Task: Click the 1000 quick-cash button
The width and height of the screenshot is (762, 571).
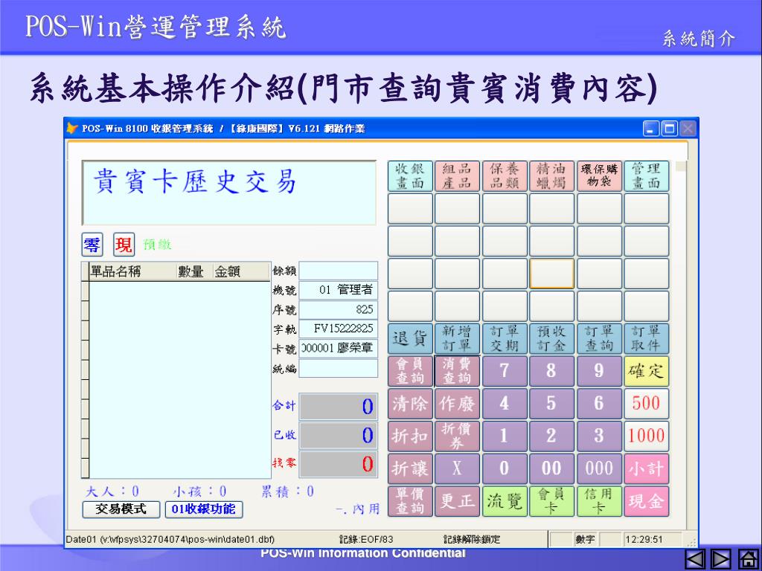Action: (647, 436)
